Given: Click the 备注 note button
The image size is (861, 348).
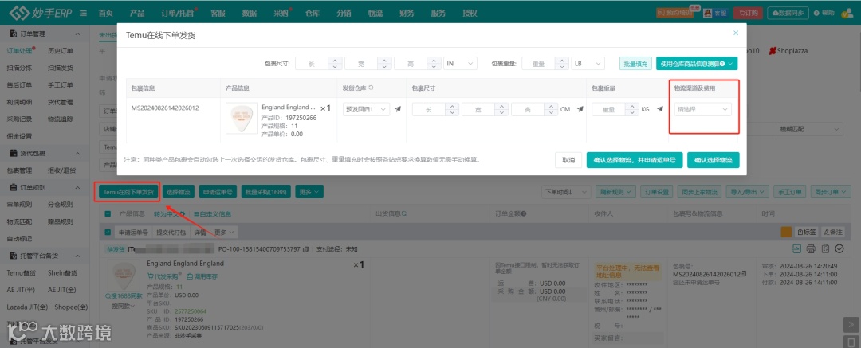Looking at the screenshot, I should tap(834, 233).
